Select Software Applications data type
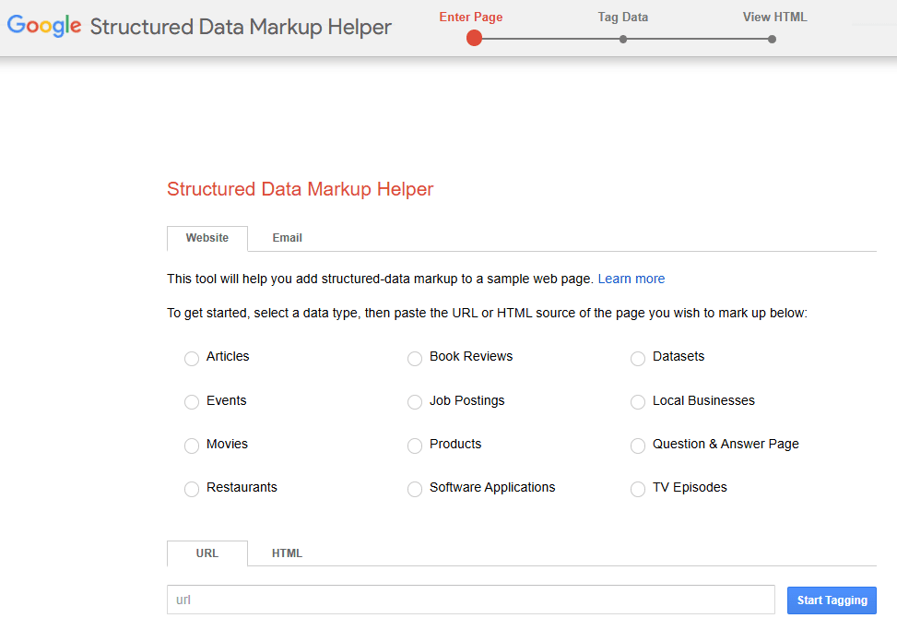The width and height of the screenshot is (897, 630). (415, 489)
